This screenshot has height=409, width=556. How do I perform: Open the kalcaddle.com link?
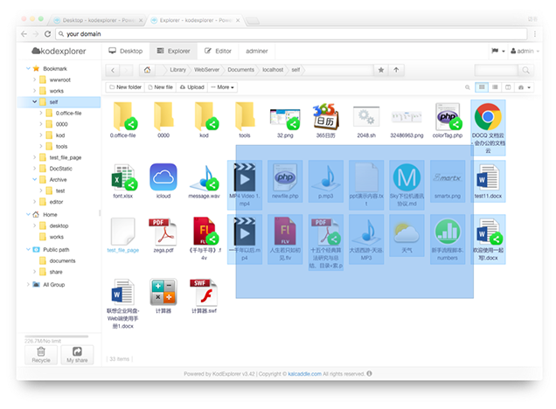point(304,373)
